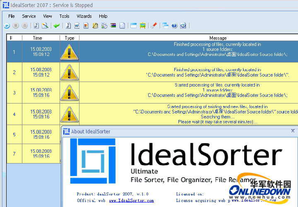Screen dimensions: 298x207
Task: Click the yellow easel picture toolbar icon
Action: click(142, 26)
